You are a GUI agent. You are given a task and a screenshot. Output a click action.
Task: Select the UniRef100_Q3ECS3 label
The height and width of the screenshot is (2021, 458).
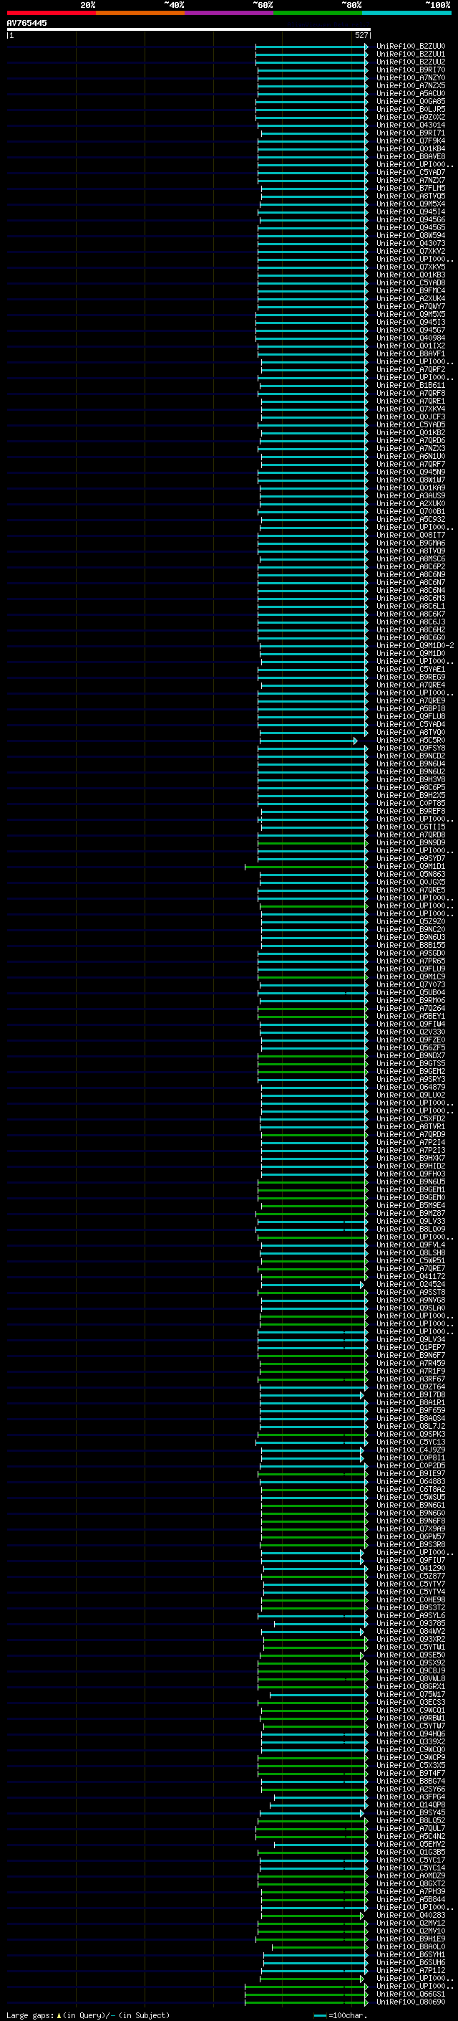pos(410,1703)
